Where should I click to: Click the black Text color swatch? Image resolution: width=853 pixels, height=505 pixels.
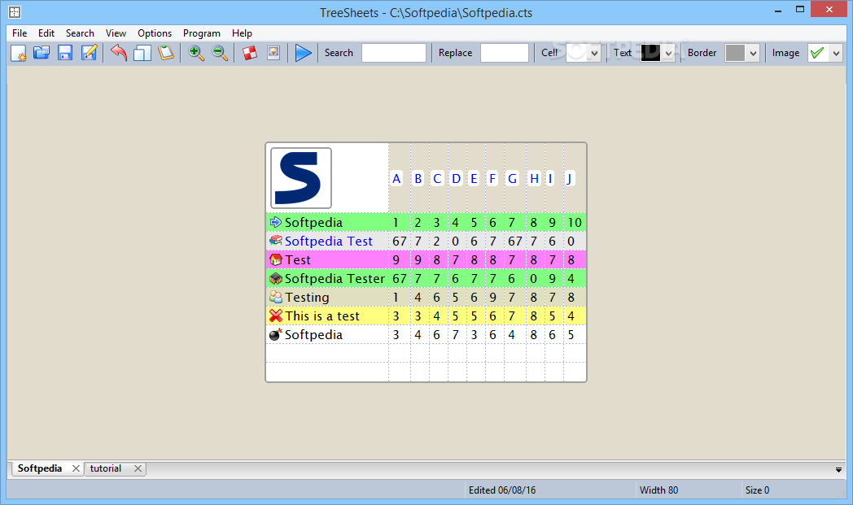650,54
